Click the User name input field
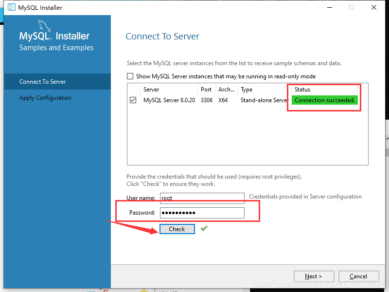This screenshot has height=292, width=389. (x=202, y=198)
